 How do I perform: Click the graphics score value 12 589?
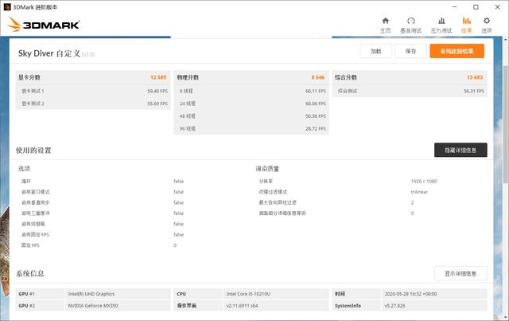158,77
